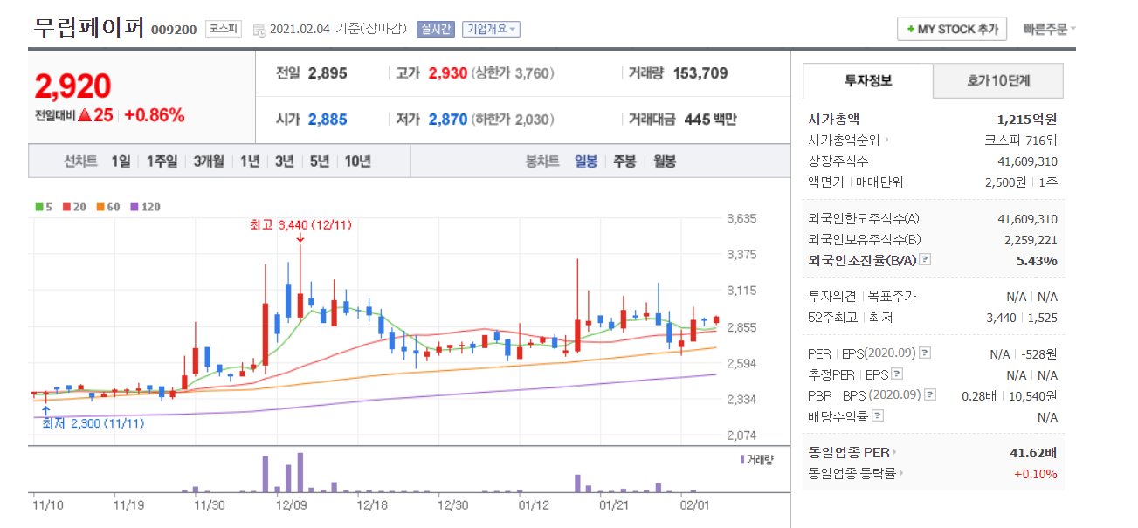Select the 1주일 line chart period
Viewport: 1138px width, 528px height.
click(x=162, y=161)
